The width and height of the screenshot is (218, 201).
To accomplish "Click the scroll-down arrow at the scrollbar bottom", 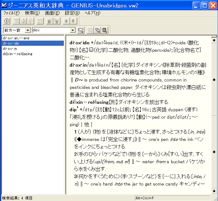I will [214, 190].
